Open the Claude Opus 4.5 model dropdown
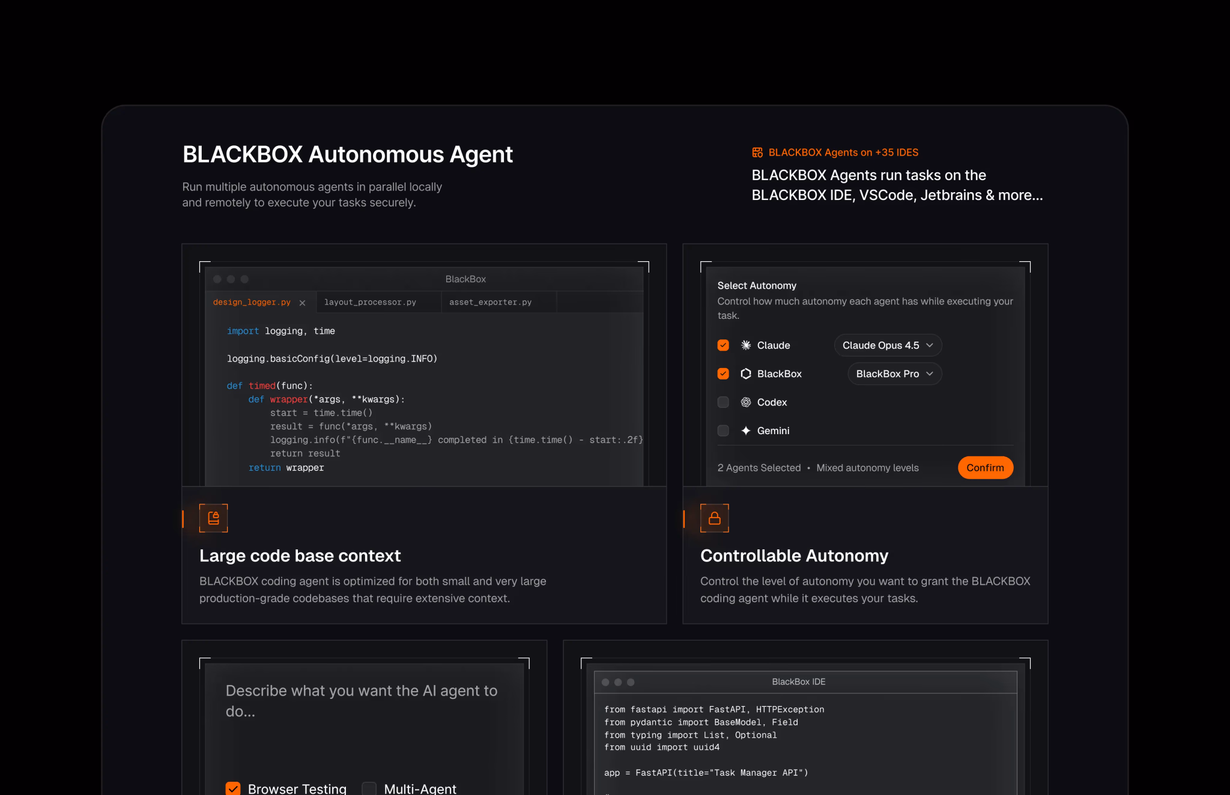Image resolution: width=1230 pixels, height=795 pixels. 888,345
